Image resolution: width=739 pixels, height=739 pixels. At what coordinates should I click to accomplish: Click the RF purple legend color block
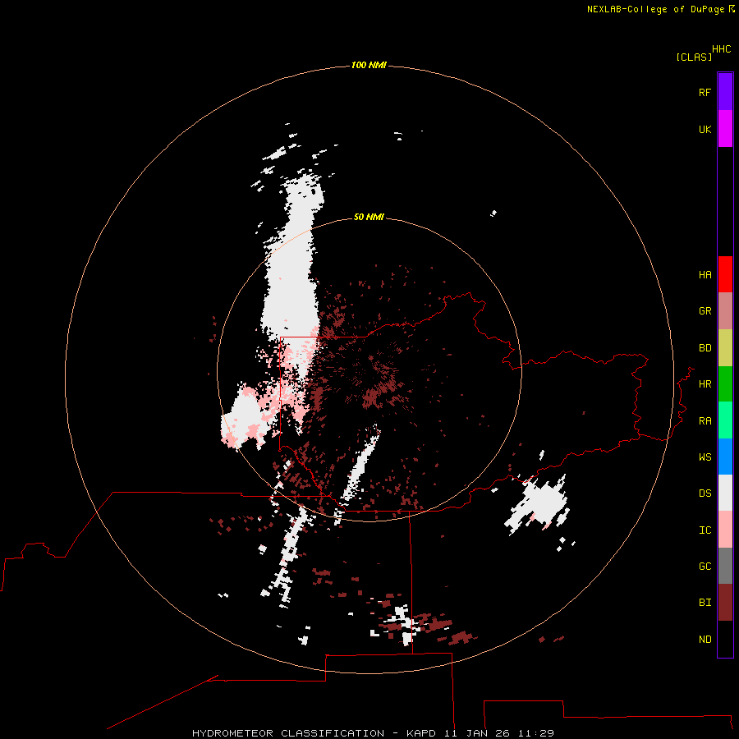725,92
